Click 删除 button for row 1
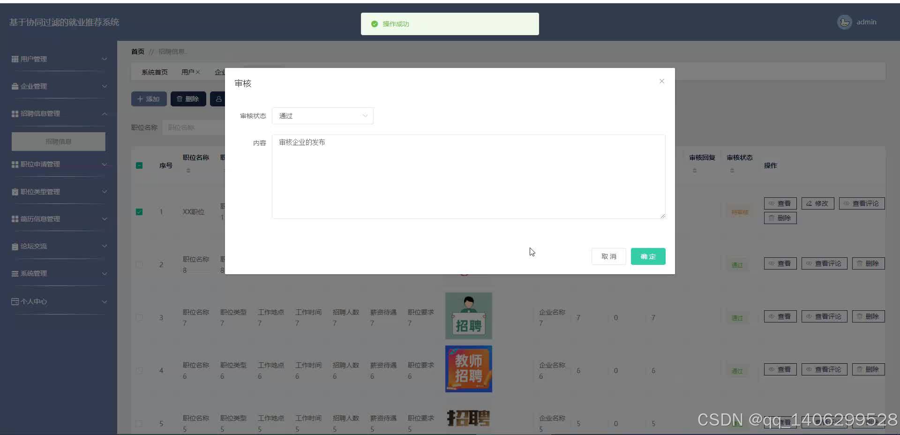Viewport: 900px width, 435px height. pyautogui.click(x=780, y=218)
